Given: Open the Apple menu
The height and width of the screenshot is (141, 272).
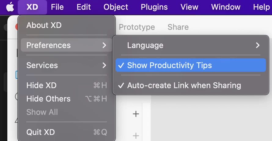Looking at the screenshot, I should (x=10, y=7).
